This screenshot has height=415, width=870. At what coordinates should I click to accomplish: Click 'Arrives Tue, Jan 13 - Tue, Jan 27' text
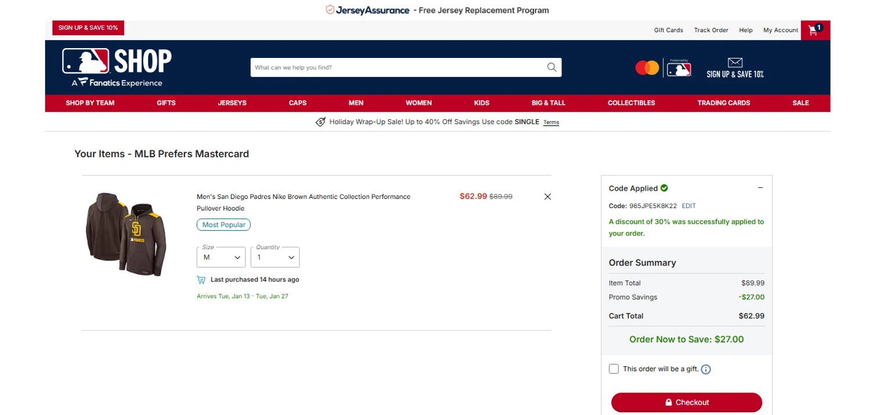(x=242, y=296)
